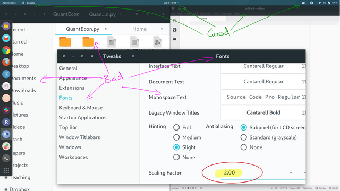Open the Selection menu in Atom
Screen dimensions: 340x191
(206, 14)
